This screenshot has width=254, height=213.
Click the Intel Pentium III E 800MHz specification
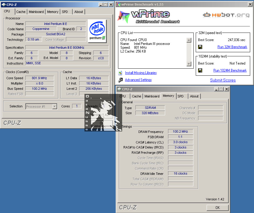click(x=67, y=48)
